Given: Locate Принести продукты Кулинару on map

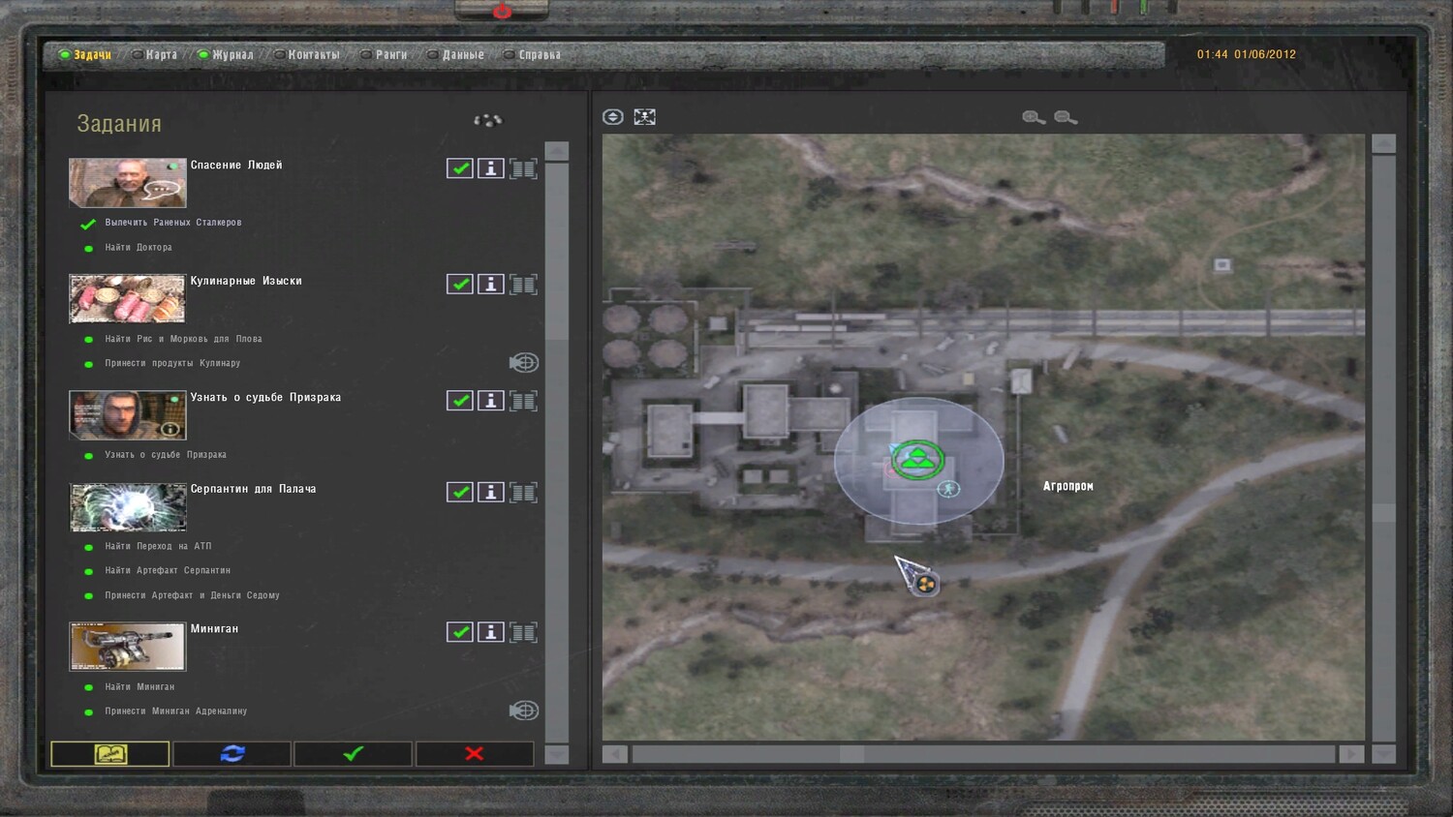Looking at the screenshot, I should click(x=523, y=363).
